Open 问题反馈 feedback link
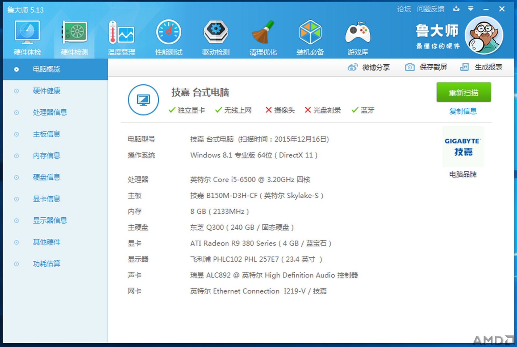This screenshot has width=517, height=347. tap(430, 9)
